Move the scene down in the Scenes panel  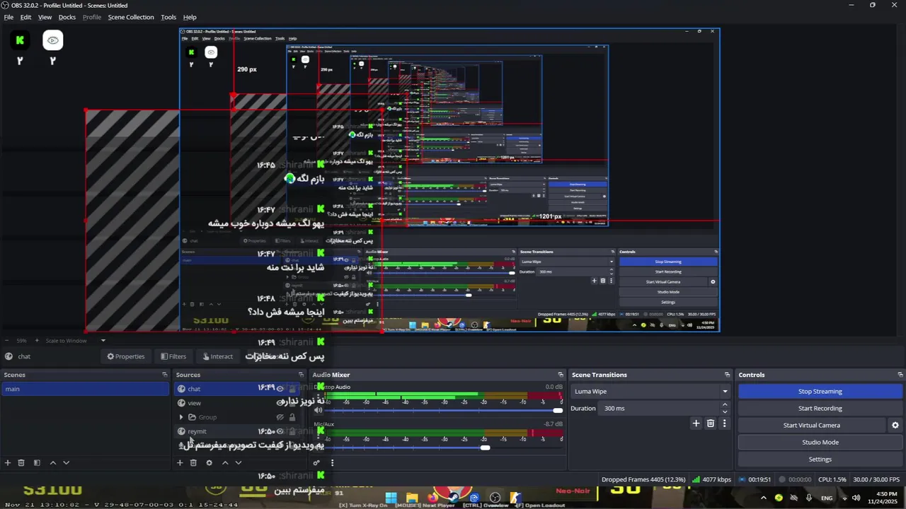[66, 462]
